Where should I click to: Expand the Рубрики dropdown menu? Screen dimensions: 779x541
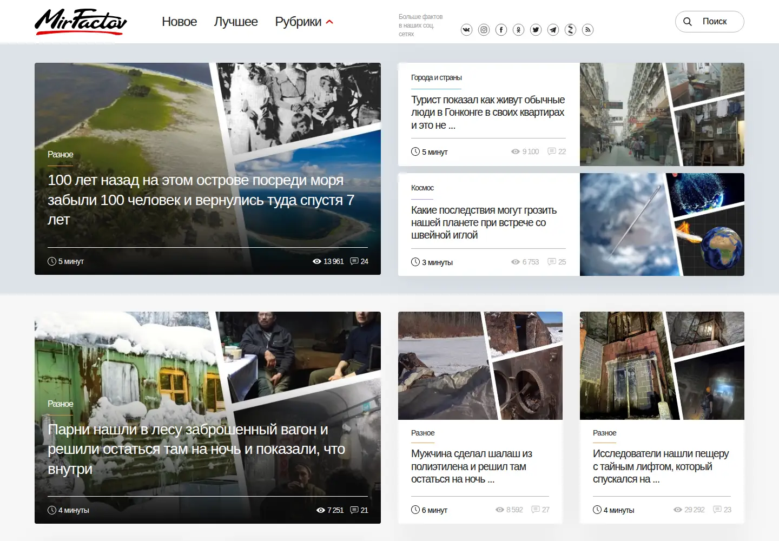[304, 22]
